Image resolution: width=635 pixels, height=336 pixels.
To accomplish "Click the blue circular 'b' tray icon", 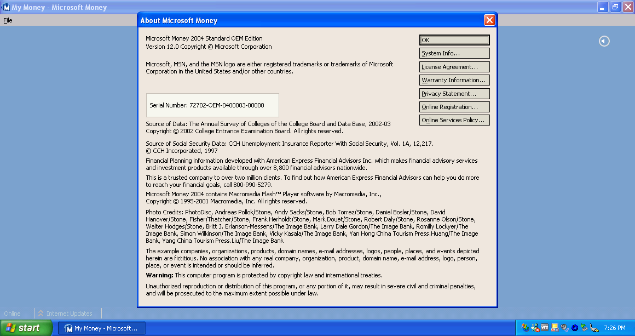I will pyautogui.click(x=574, y=328).
